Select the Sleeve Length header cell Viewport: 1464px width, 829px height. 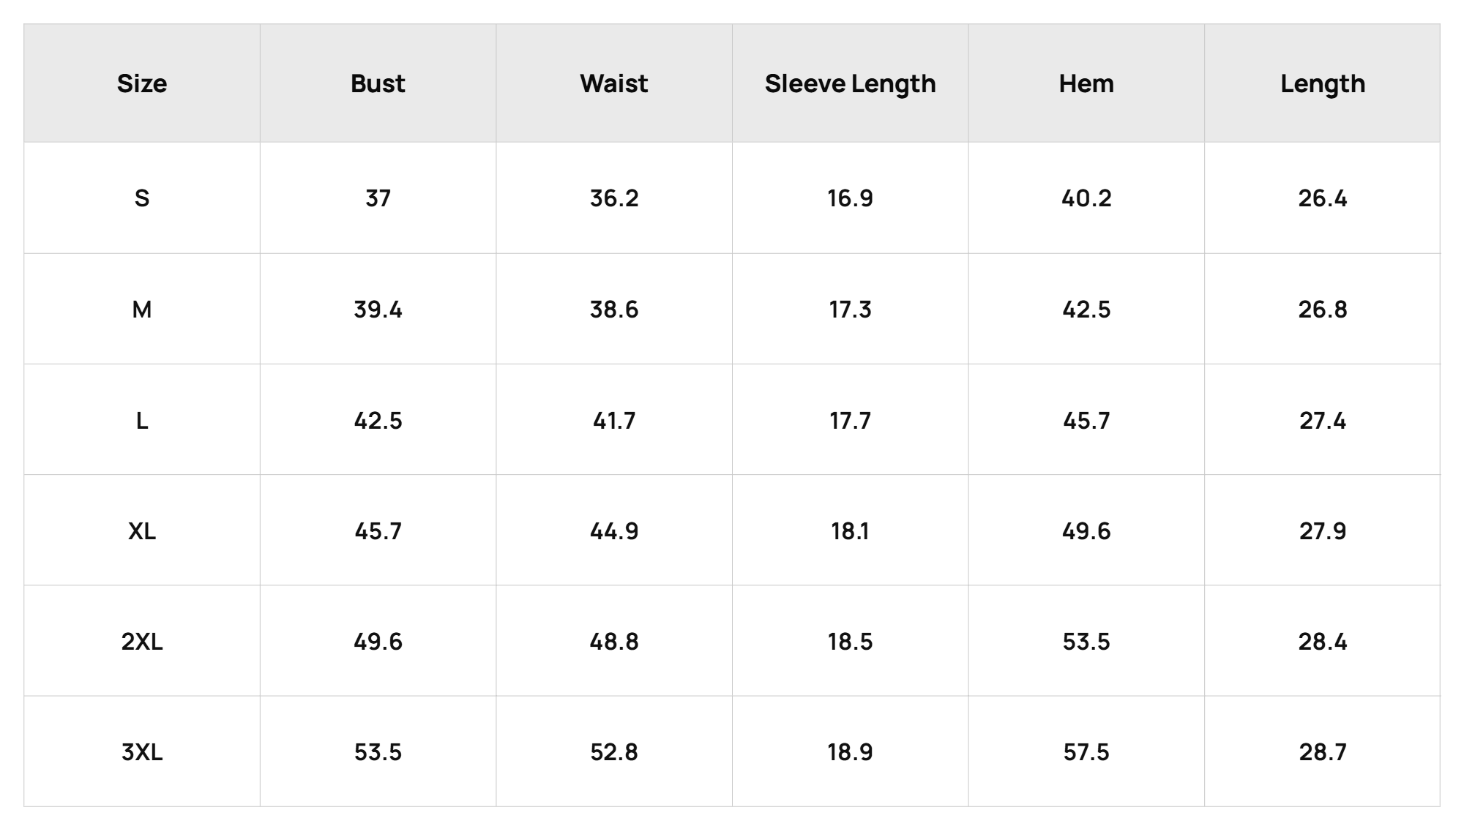point(850,84)
